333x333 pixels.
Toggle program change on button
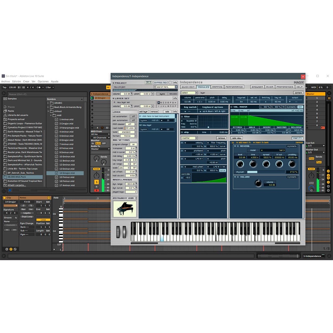[133, 144]
